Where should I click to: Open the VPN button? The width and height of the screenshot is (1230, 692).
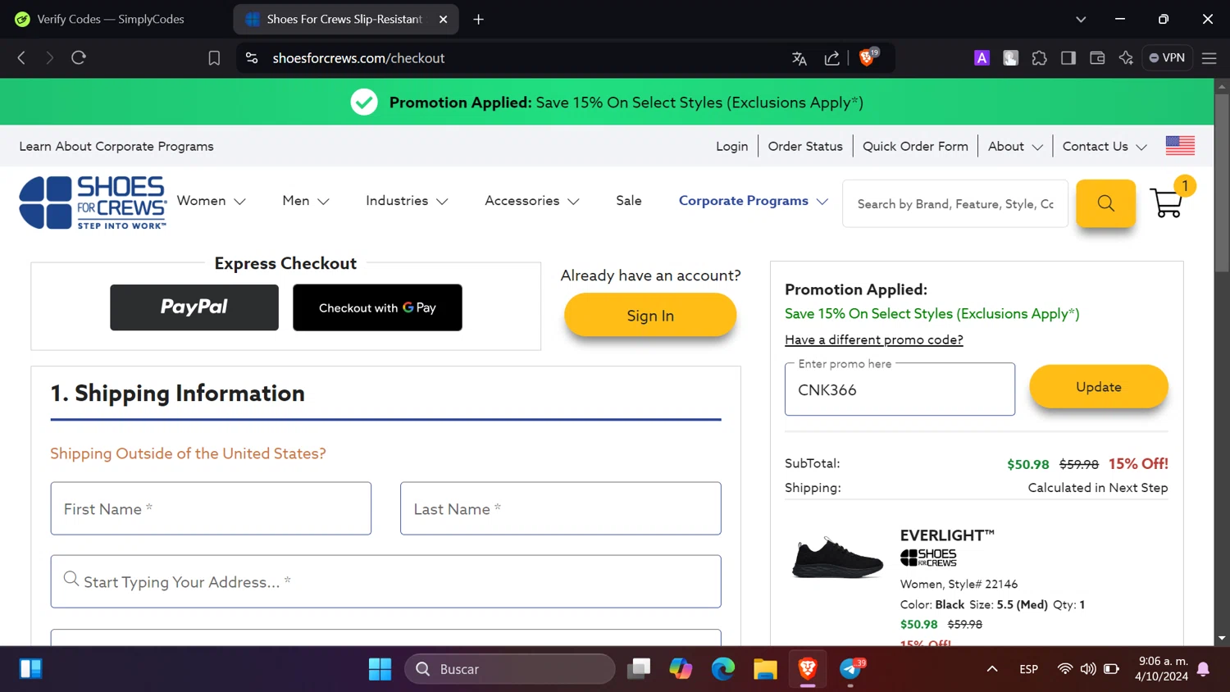click(1167, 58)
